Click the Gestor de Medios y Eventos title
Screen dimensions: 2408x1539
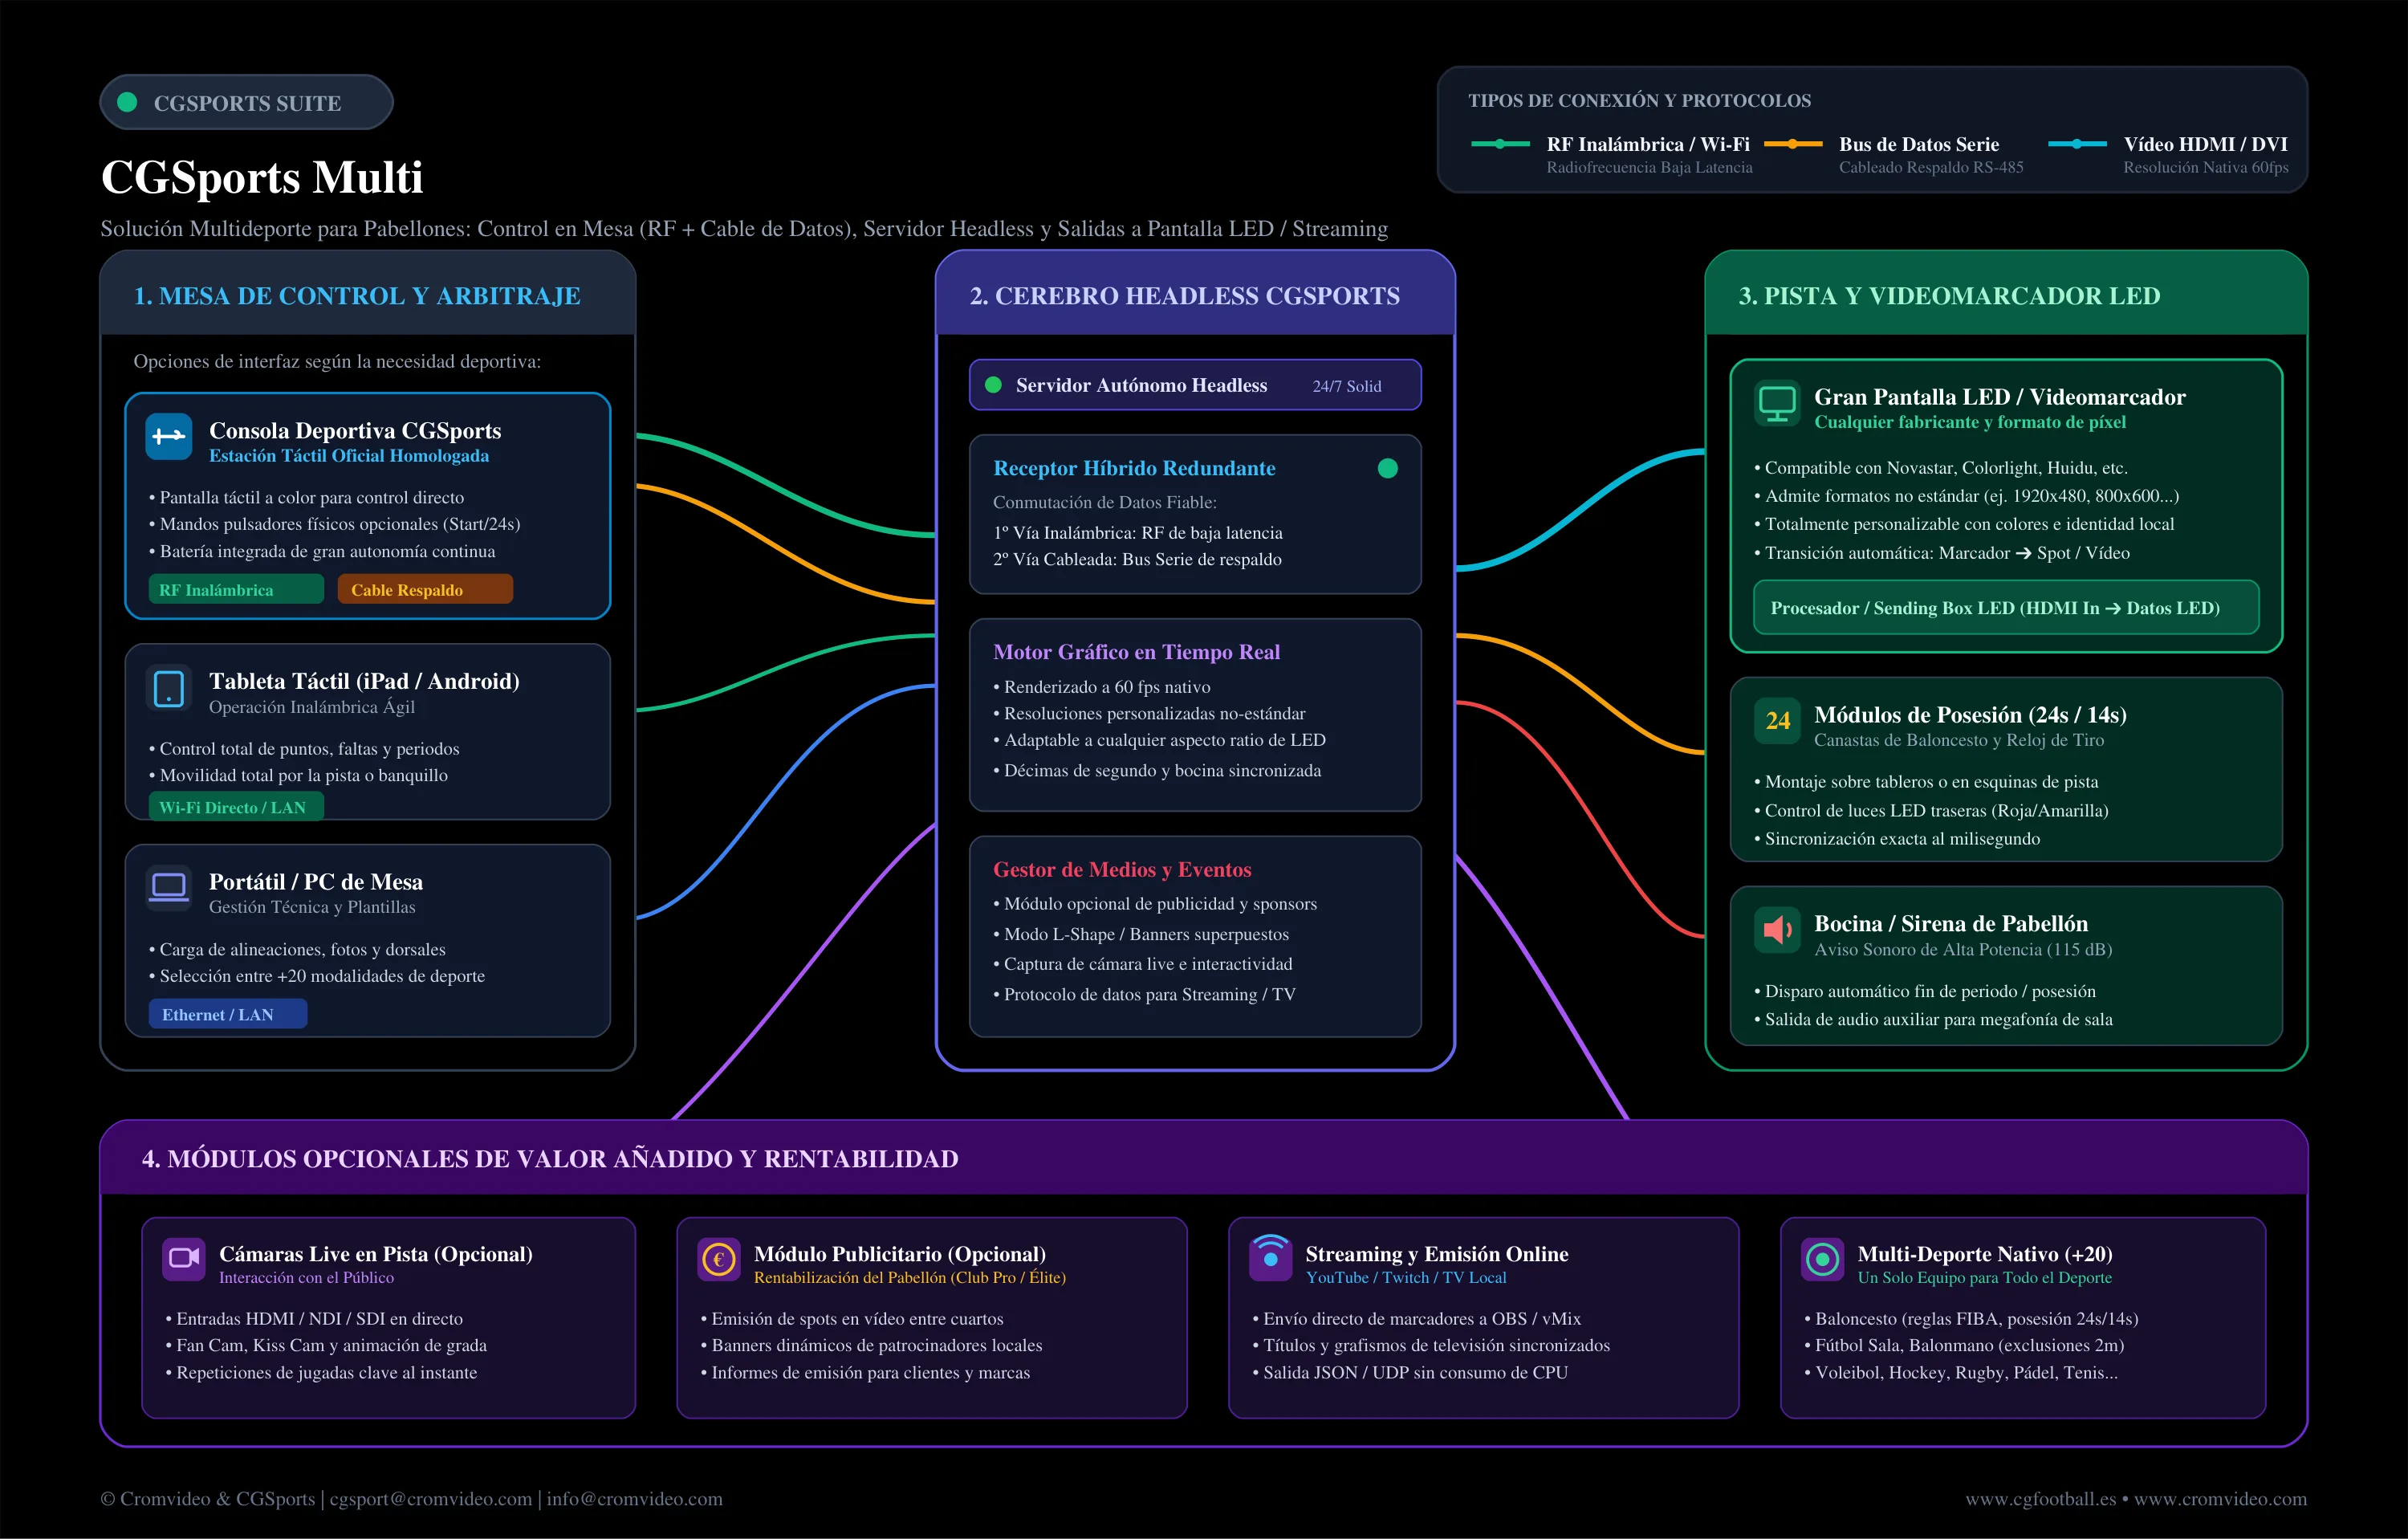[1122, 869]
